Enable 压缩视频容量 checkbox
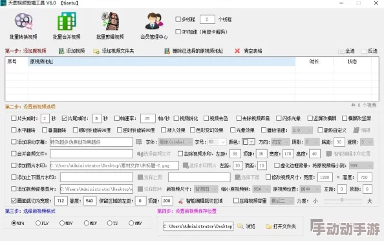This screenshot has width=384, height=241. [236, 201]
